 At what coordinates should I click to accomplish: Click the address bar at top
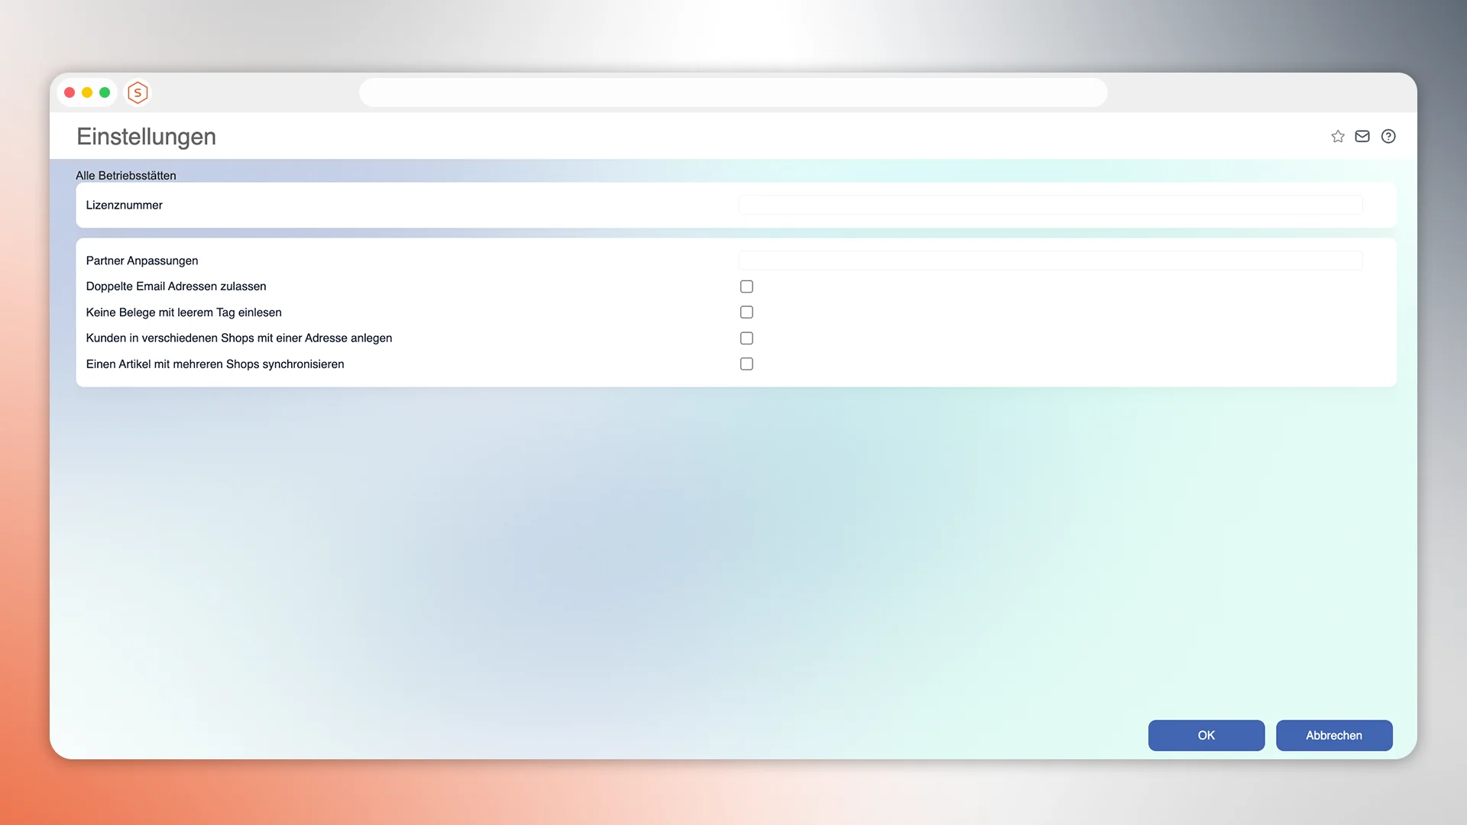pos(733,92)
